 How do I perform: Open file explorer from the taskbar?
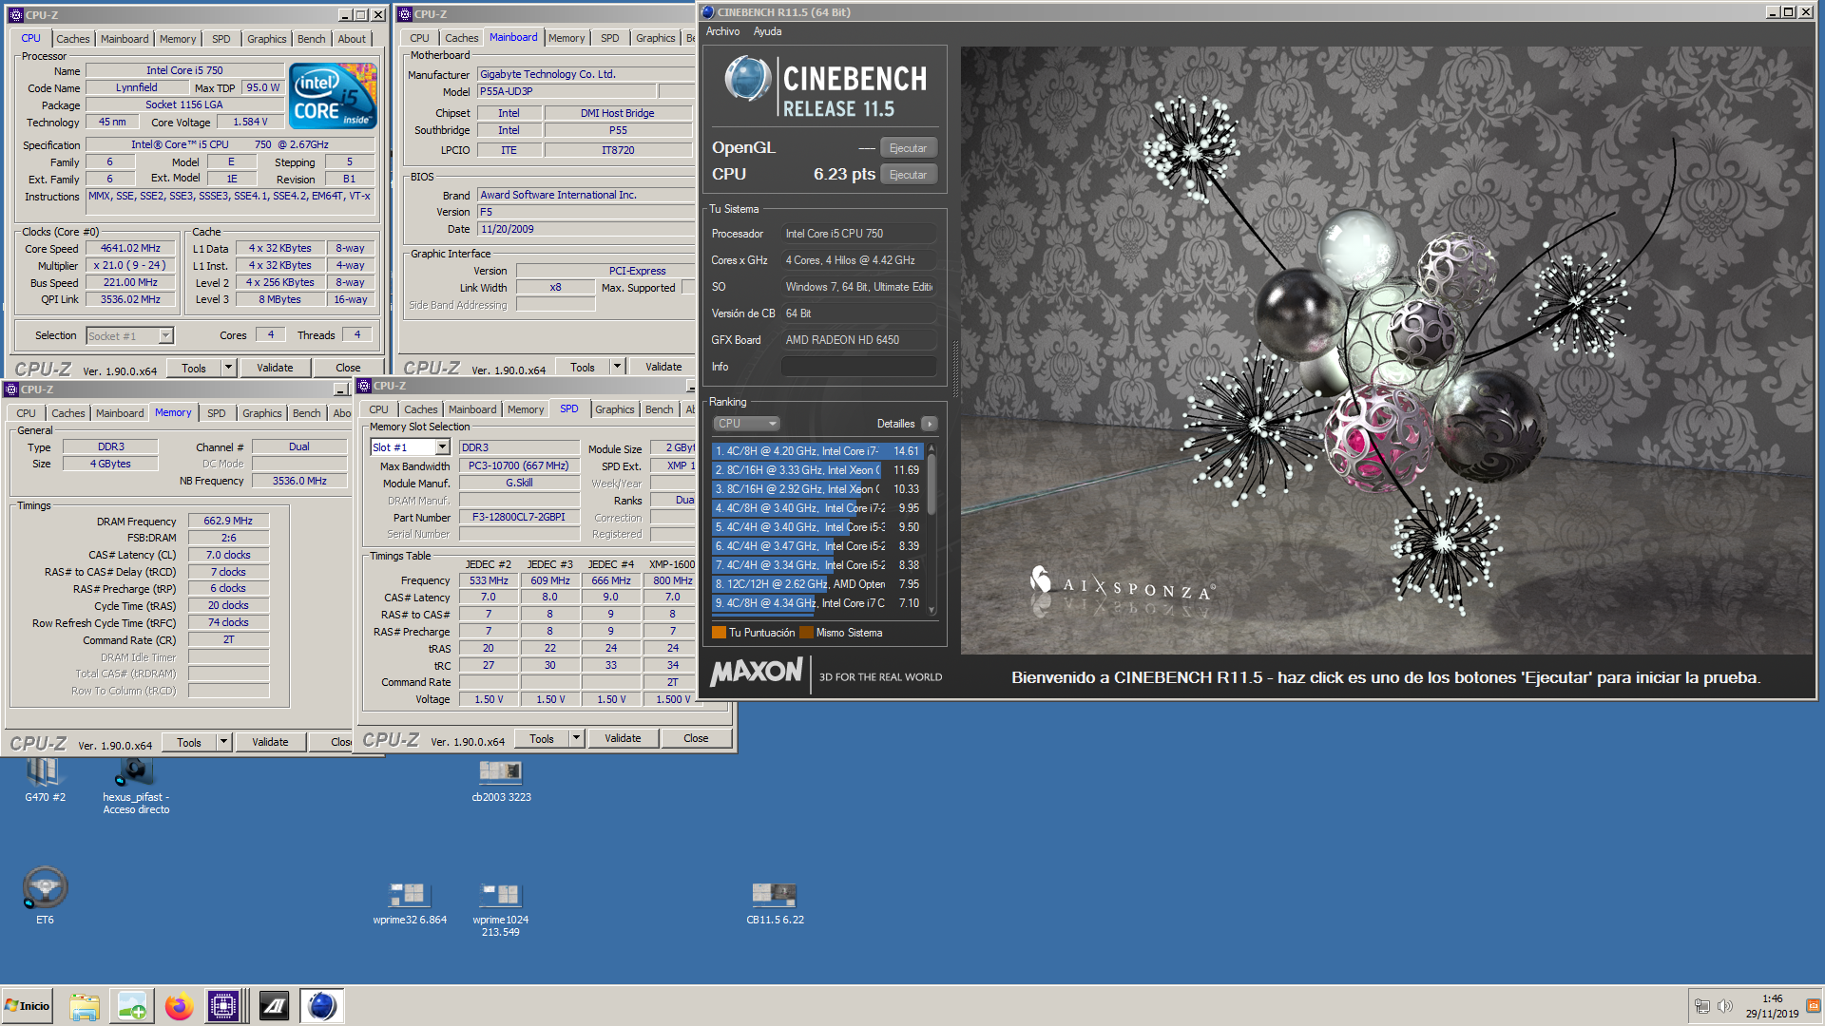coord(85,1006)
